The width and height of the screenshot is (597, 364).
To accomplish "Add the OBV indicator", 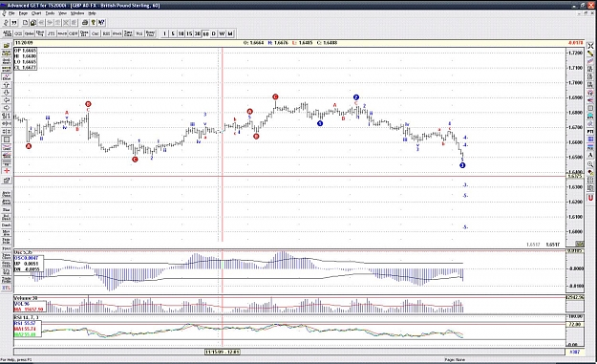I will pos(74,33).
